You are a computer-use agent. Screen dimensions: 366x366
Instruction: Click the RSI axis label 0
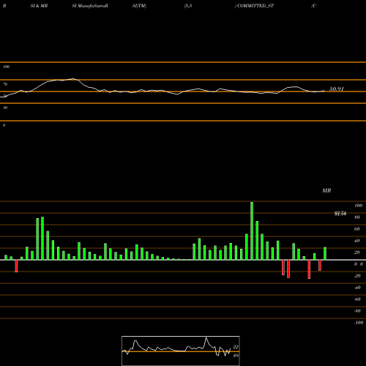[x=4, y=125]
